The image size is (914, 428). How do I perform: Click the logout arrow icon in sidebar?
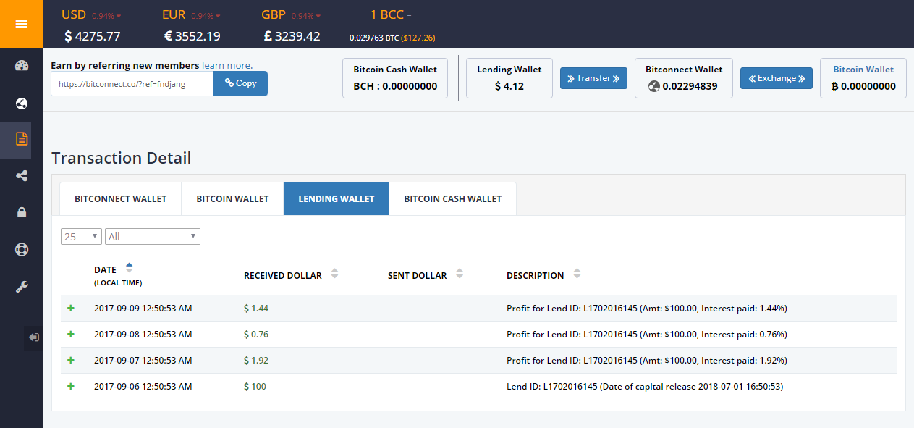[34, 337]
